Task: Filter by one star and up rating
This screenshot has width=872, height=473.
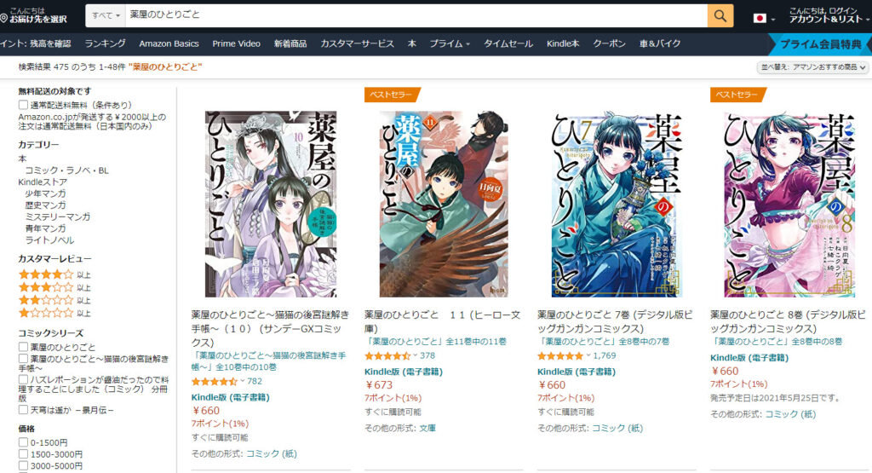Action: (54, 313)
